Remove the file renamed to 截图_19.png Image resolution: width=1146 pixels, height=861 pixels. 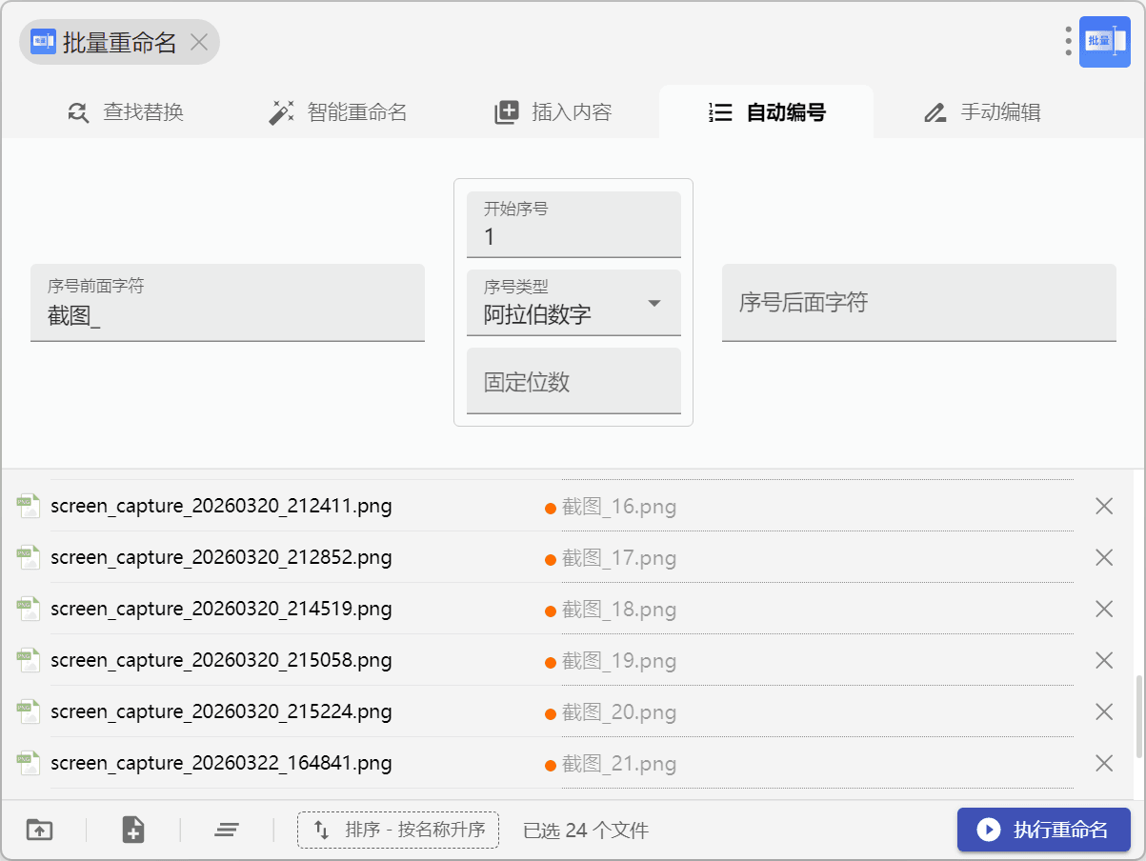pyautogui.click(x=1104, y=660)
